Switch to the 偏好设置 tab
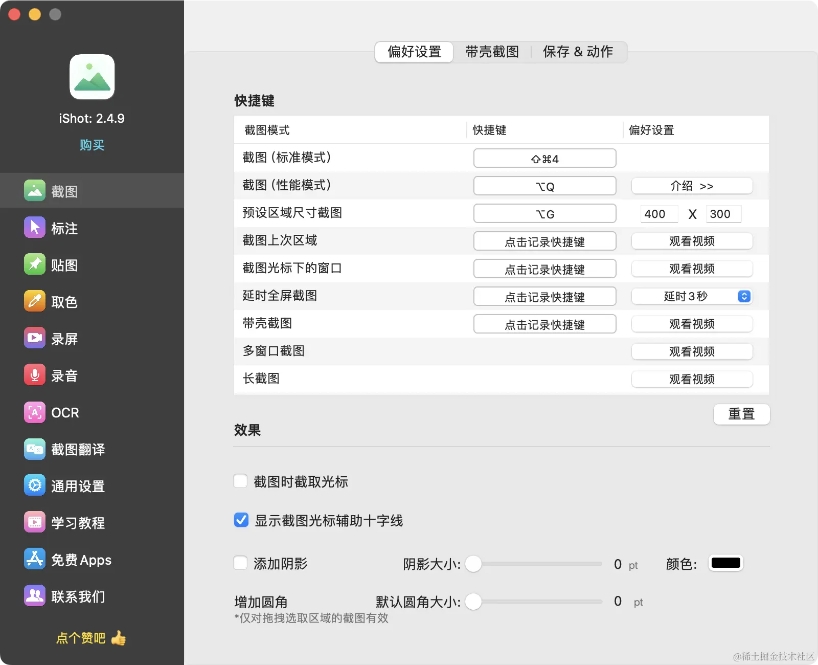 (x=414, y=52)
